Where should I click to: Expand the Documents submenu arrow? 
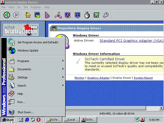[63, 69]
